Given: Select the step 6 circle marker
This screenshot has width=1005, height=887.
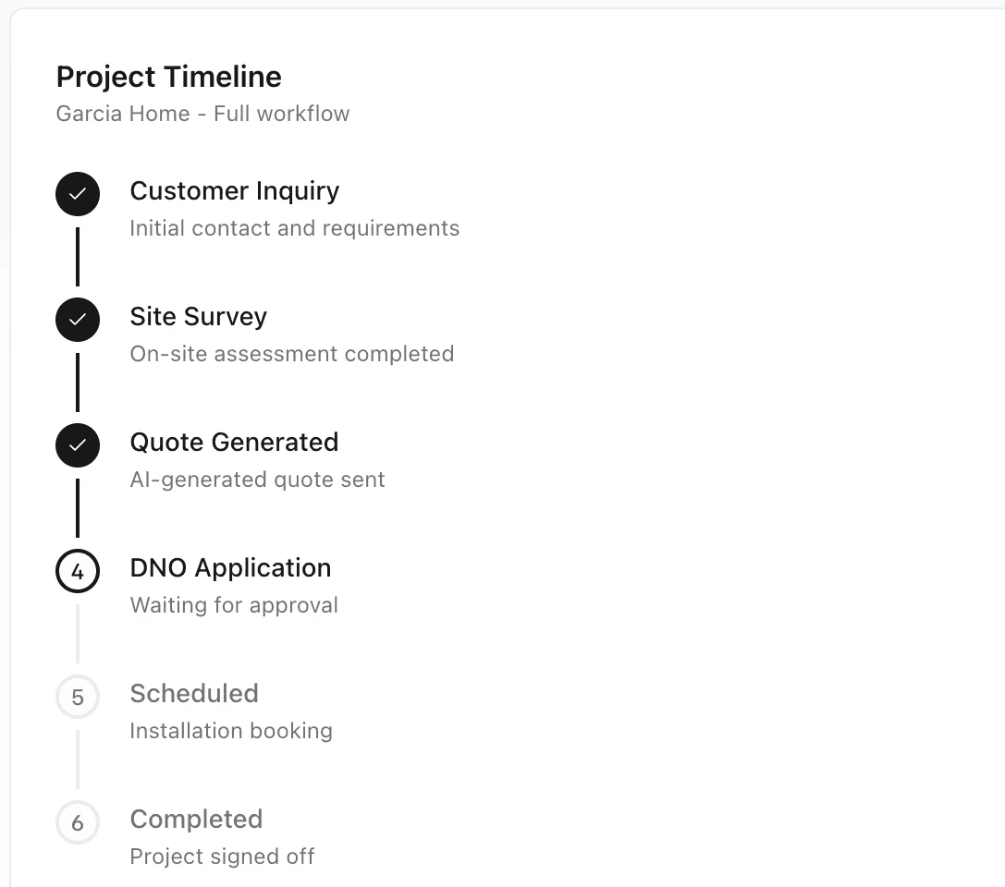Looking at the screenshot, I should click(x=78, y=822).
